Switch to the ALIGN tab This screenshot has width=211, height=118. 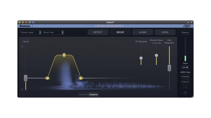point(143,32)
